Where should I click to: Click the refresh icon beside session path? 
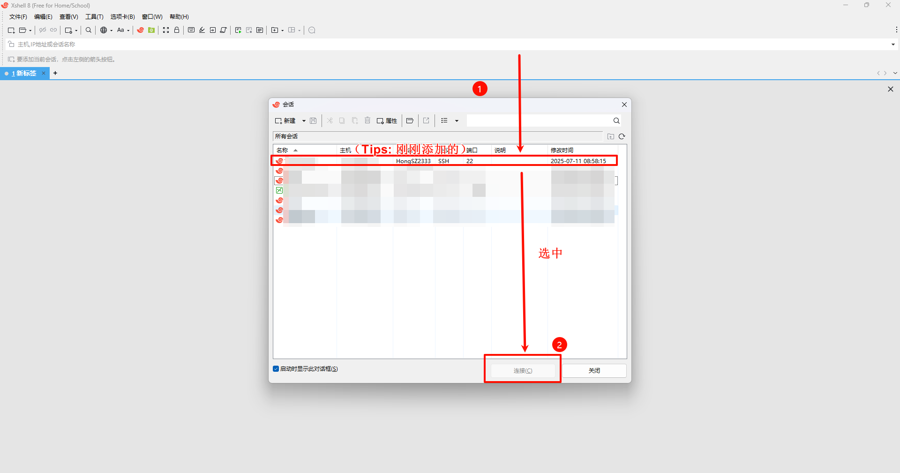(622, 136)
